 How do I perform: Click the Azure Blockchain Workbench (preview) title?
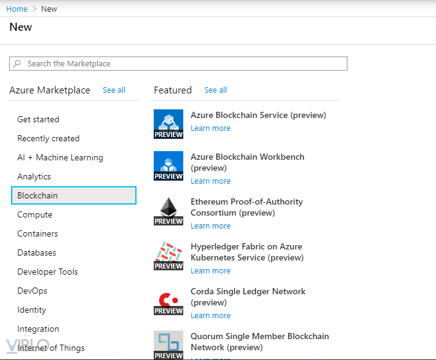[x=247, y=162]
